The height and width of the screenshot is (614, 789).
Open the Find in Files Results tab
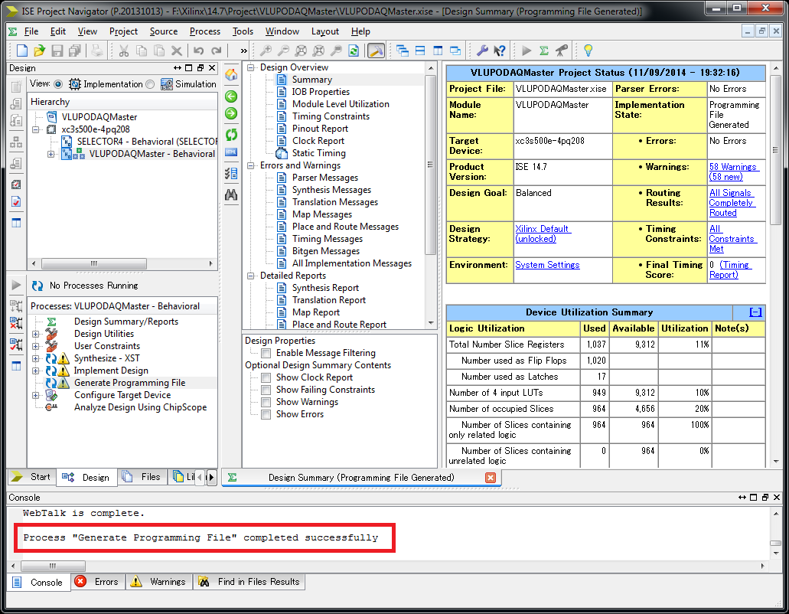click(x=249, y=582)
